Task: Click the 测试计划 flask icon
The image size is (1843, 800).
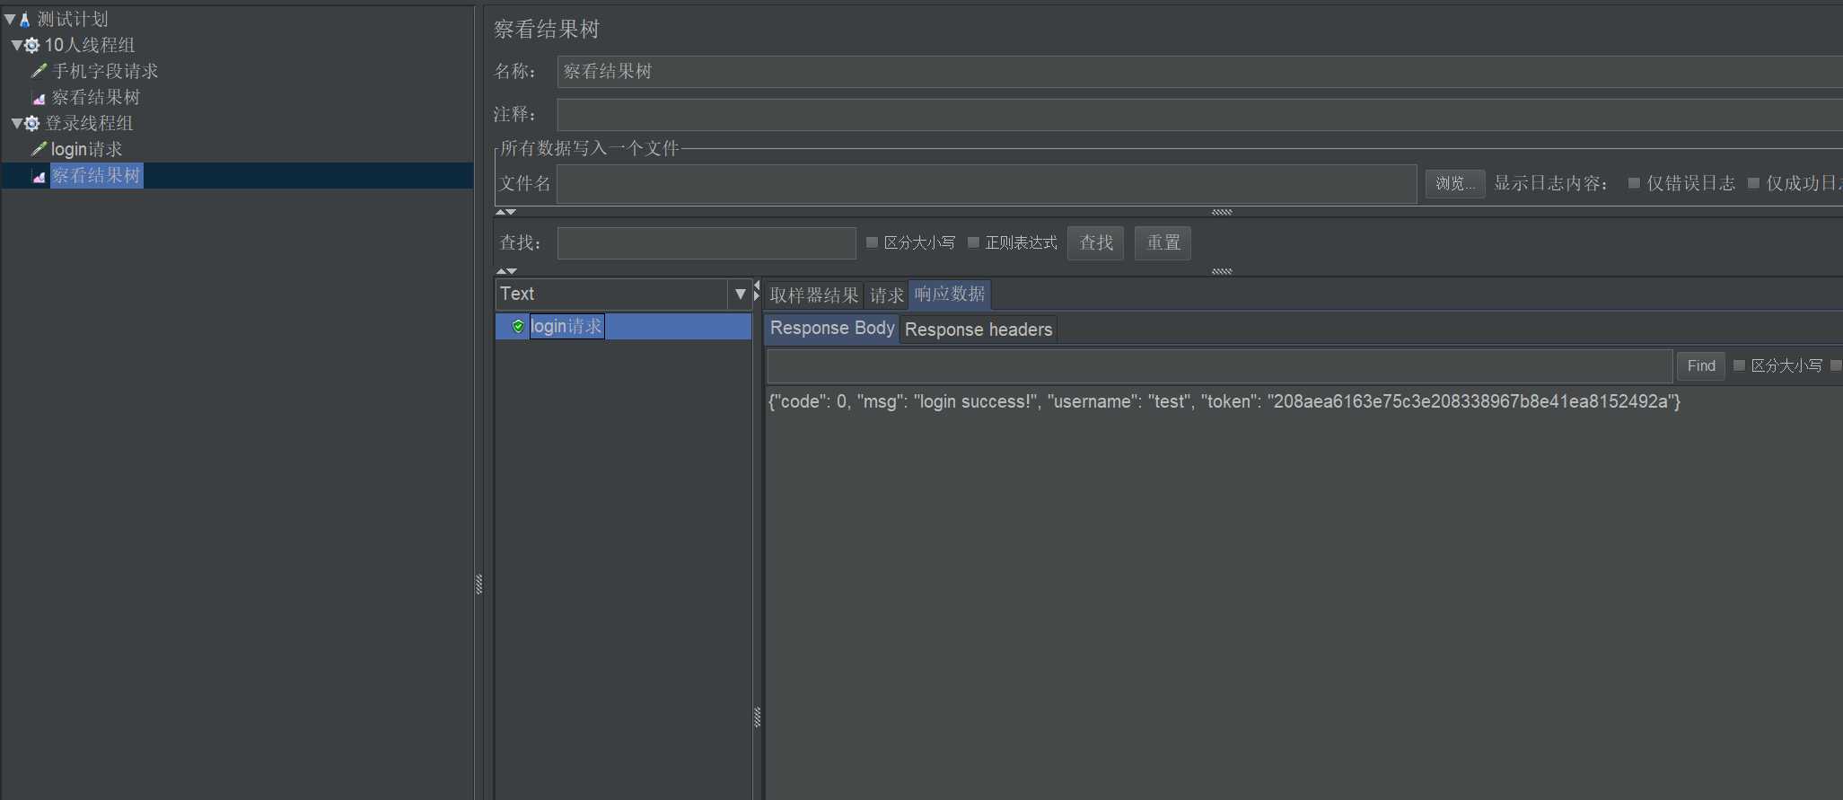Action: [x=25, y=19]
